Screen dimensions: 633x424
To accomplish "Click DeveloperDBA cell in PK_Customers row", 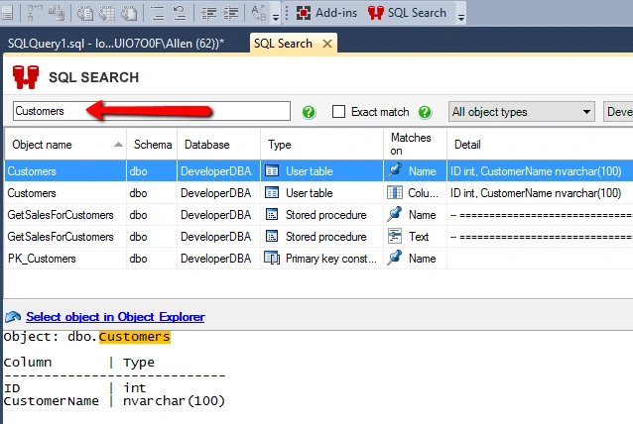I will (216, 259).
